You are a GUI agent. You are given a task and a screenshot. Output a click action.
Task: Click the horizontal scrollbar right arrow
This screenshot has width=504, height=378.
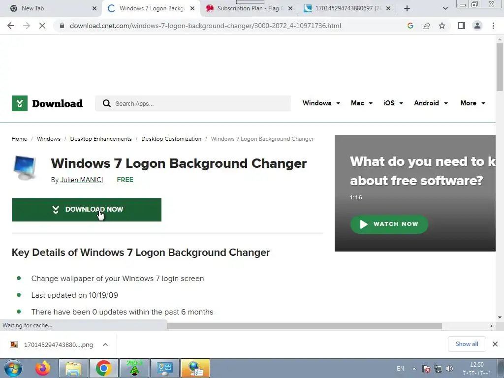(x=492, y=326)
